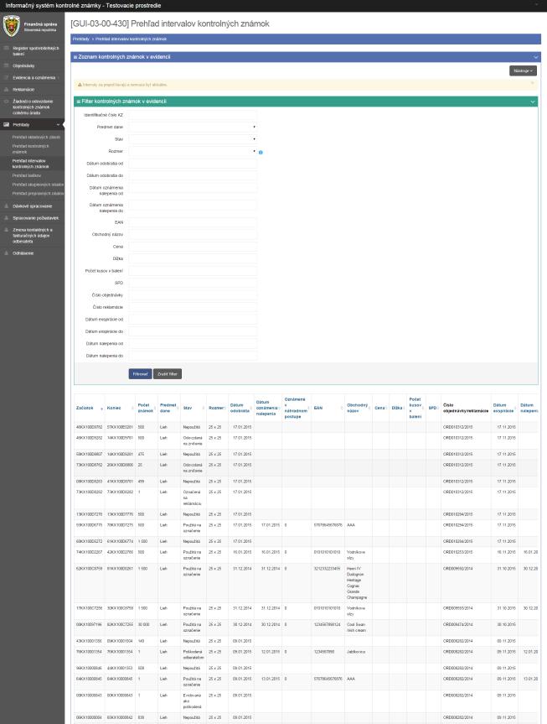The image size is (547, 724).
Task: Click the Zrušiť filter button
Action: (x=168, y=374)
